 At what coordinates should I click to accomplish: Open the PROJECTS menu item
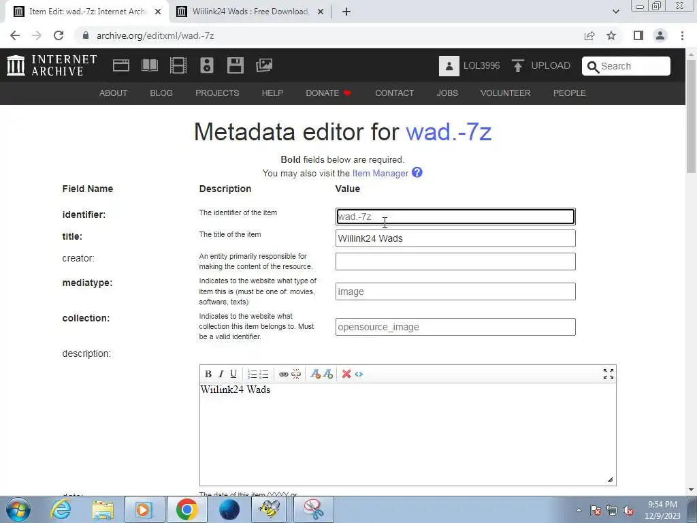[x=217, y=93]
